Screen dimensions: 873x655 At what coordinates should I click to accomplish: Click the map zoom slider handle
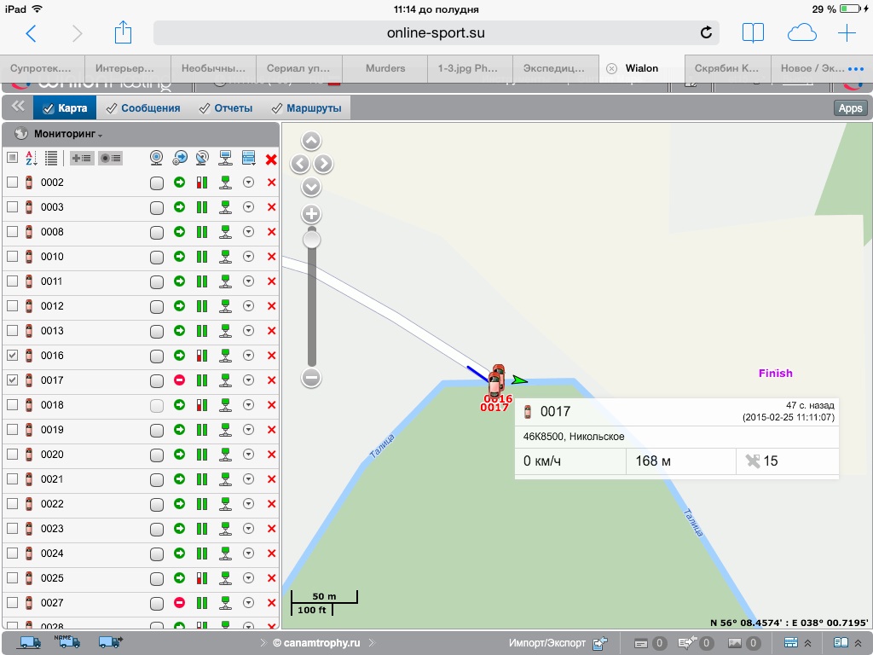tap(311, 241)
